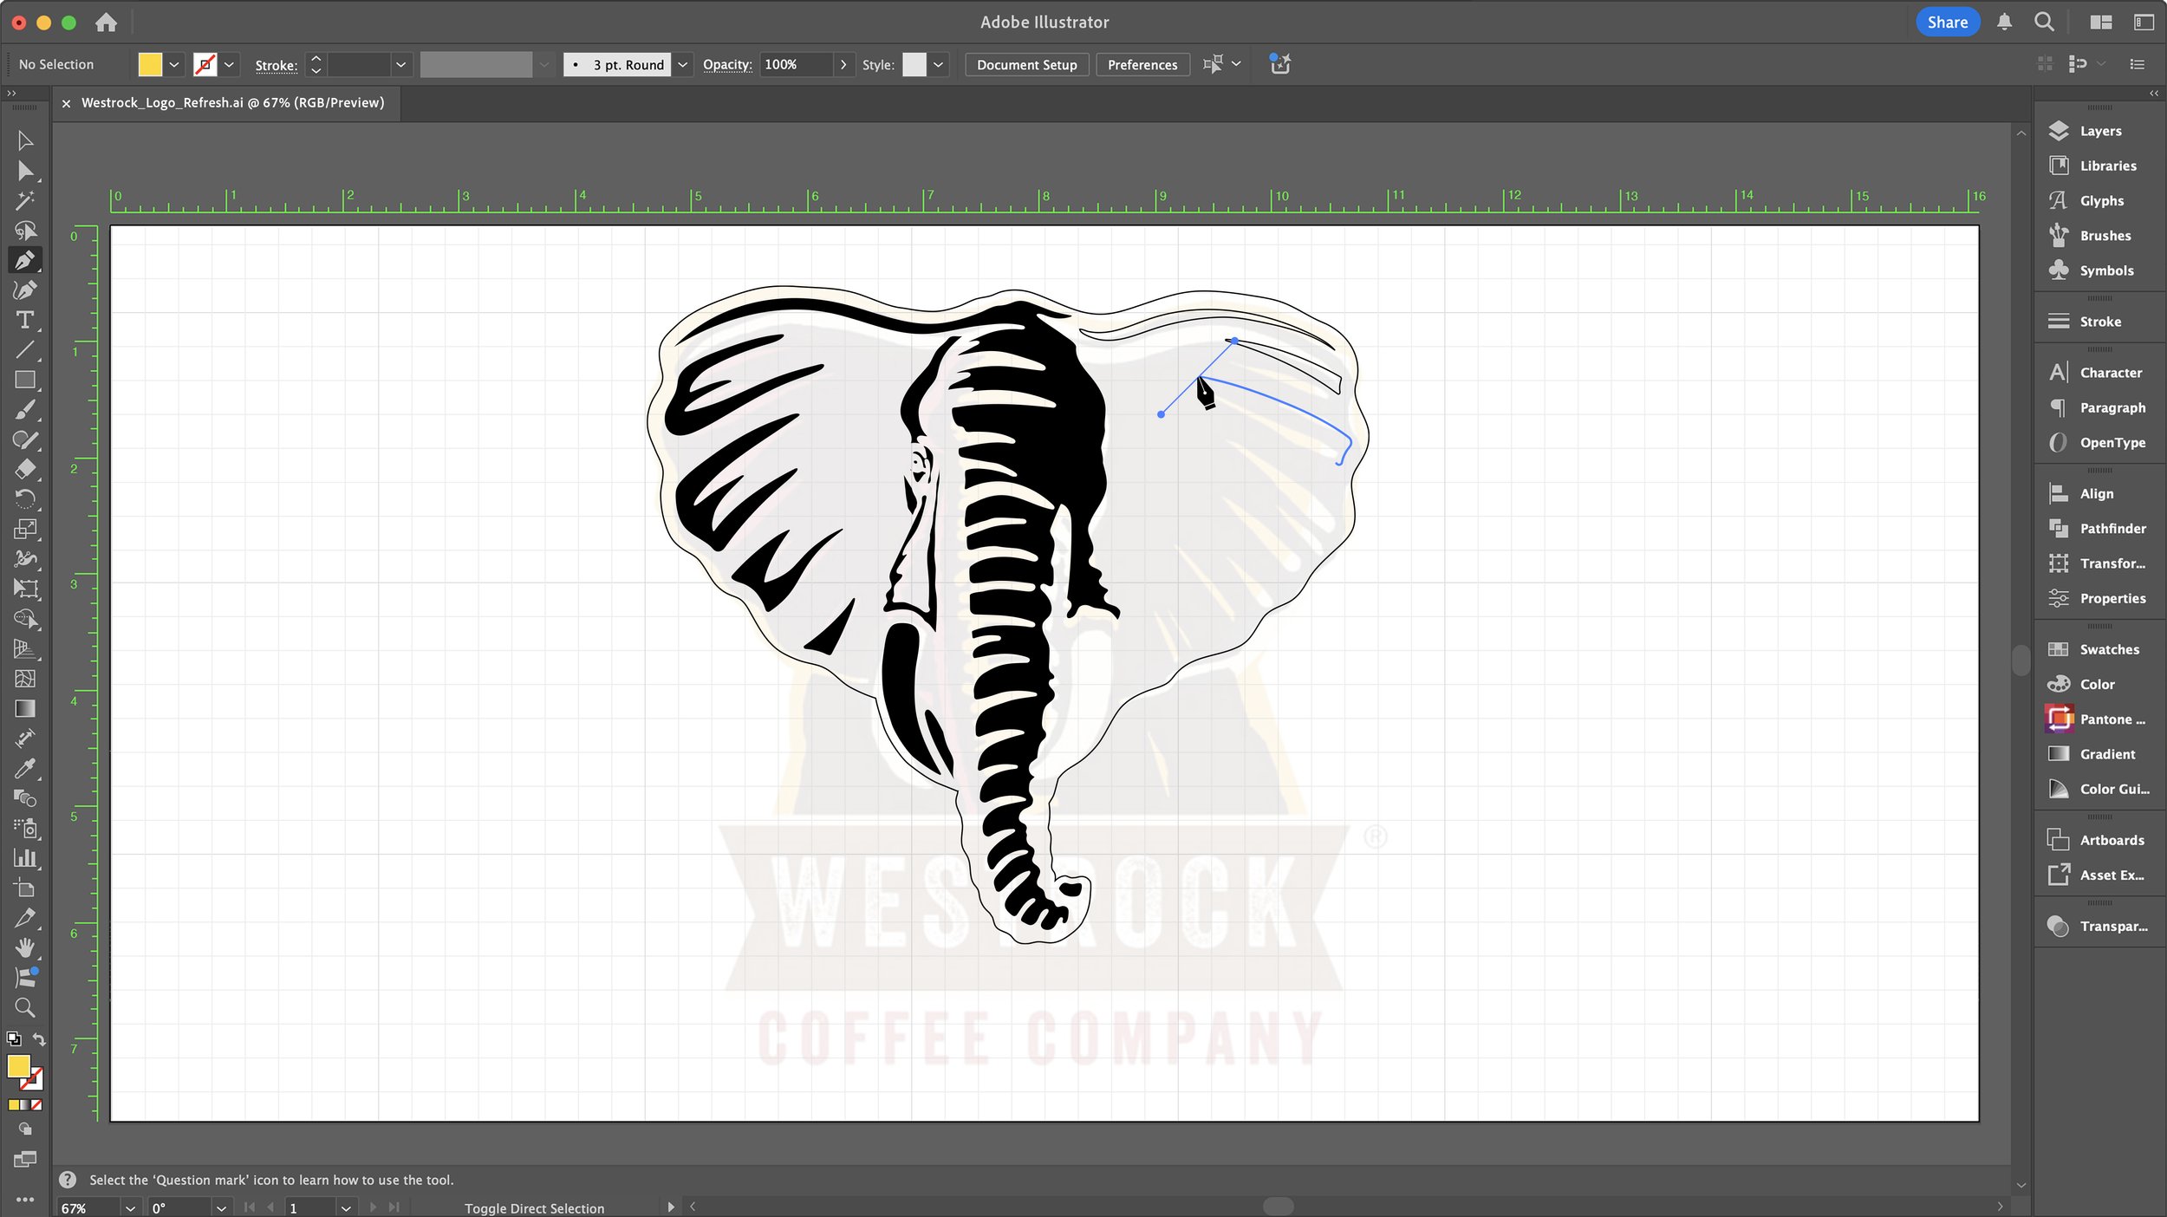This screenshot has height=1217, width=2167.
Task: Pick the Column Graph tool
Action: tap(25, 858)
